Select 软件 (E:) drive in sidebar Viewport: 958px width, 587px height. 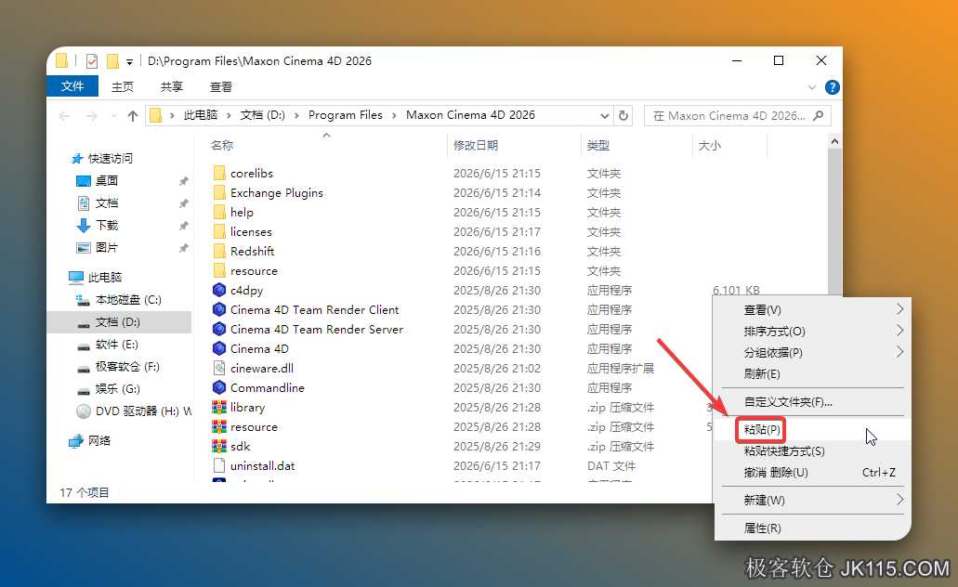click(116, 345)
